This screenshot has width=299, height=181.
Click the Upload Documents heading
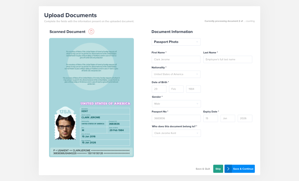70,15
